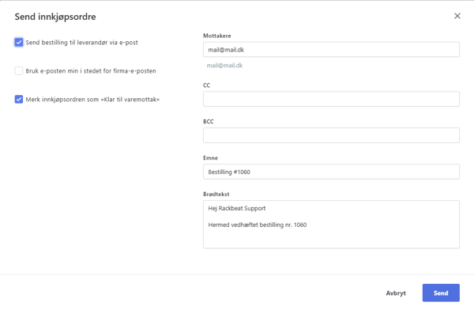
Task: Click the Brødtekst field label
Action: point(216,194)
